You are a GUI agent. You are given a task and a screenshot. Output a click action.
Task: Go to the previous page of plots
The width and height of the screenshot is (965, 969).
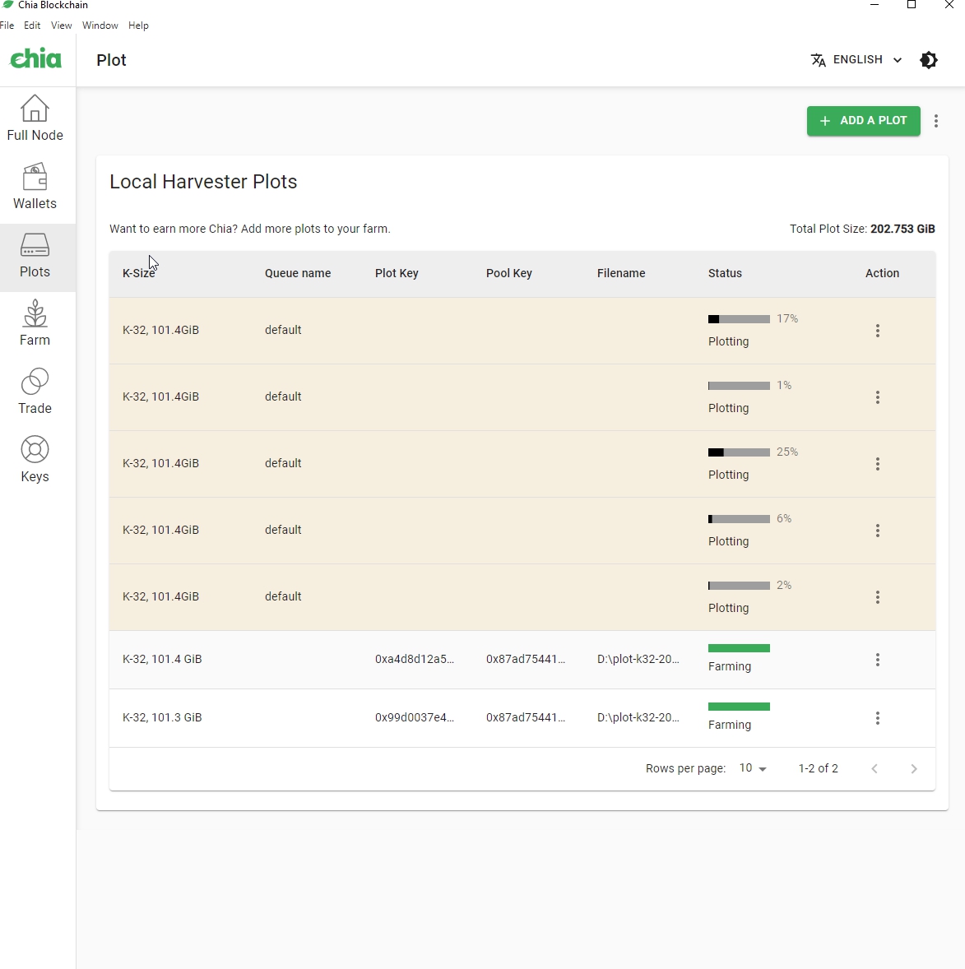875,769
